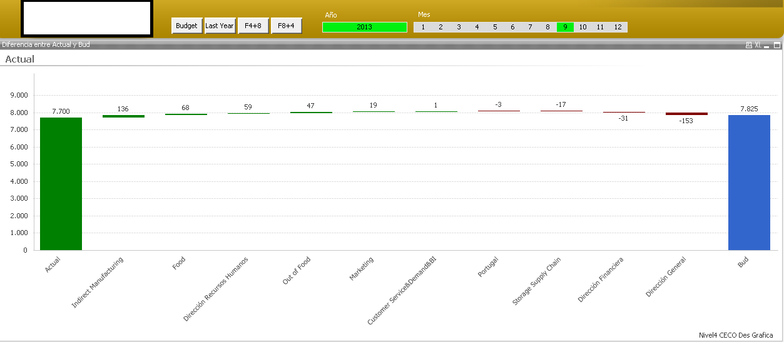Click the Nivel4 CECO Des Grafica label
Viewport: 784px width, 342px height.
click(735, 335)
